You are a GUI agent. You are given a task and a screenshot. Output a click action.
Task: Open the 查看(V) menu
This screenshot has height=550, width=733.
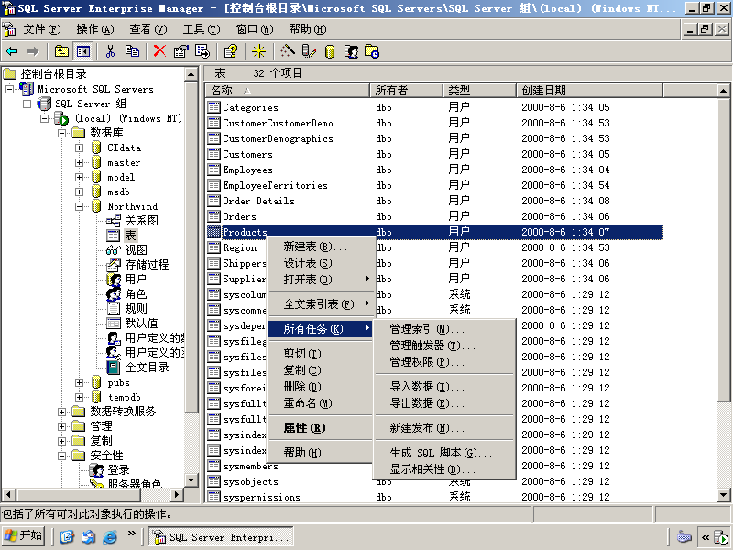148,29
